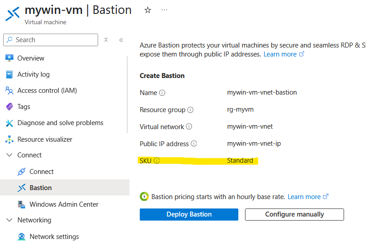Click the info icon next to Resource group
The width and height of the screenshot is (366, 243).
coord(190,109)
